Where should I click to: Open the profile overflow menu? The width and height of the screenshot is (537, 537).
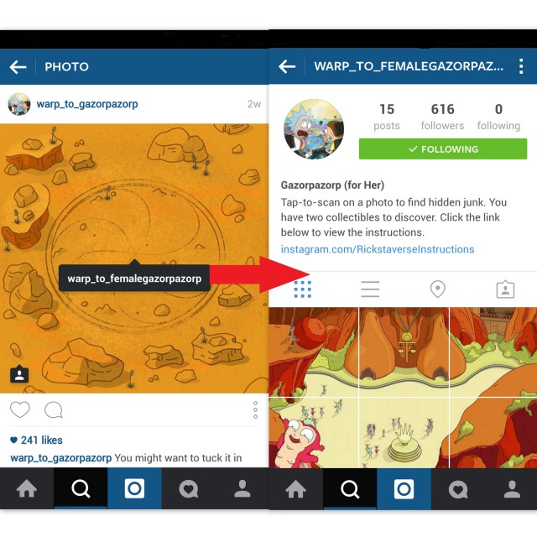(521, 66)
